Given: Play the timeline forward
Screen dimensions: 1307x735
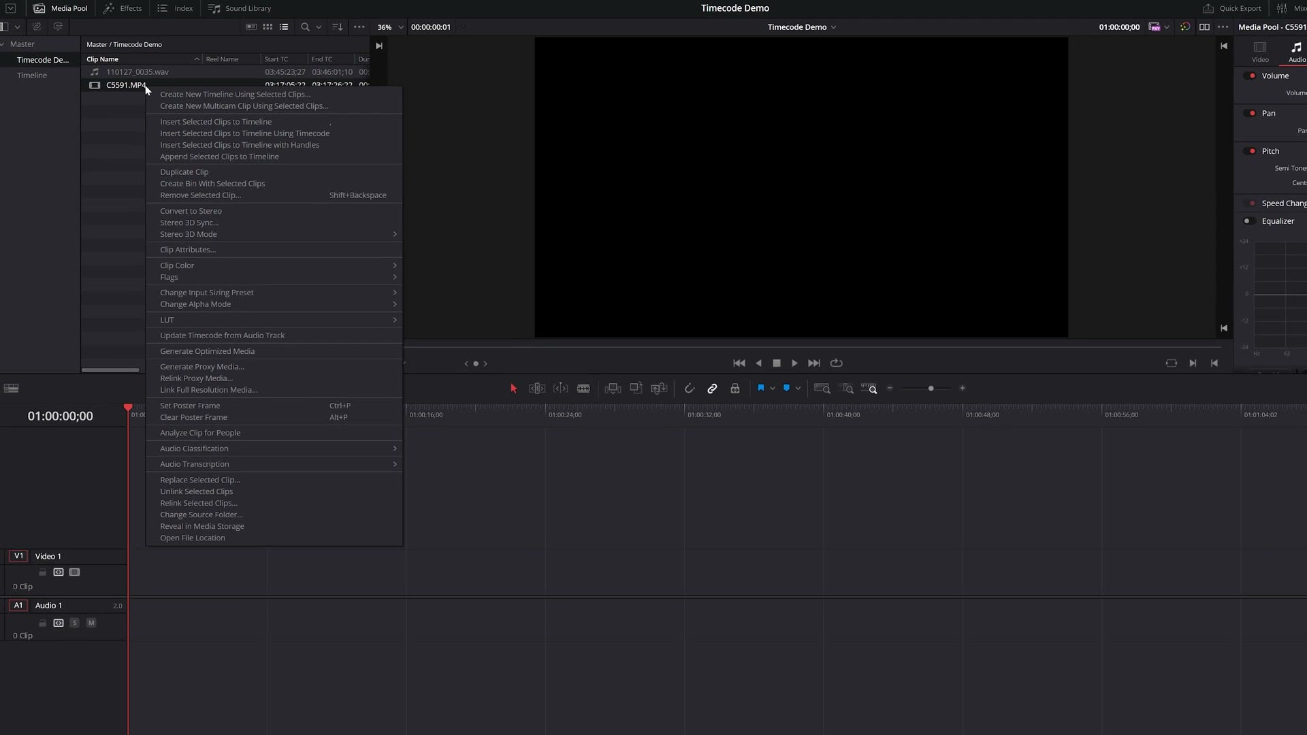Looking at the screenshot, I should pyautogui.click(x=794, y=363).
